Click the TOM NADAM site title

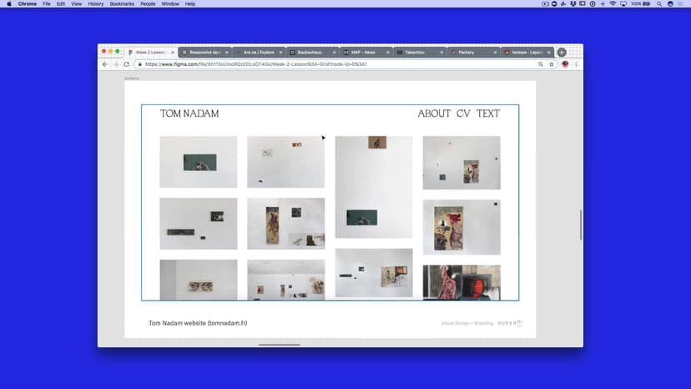[189, 114]
